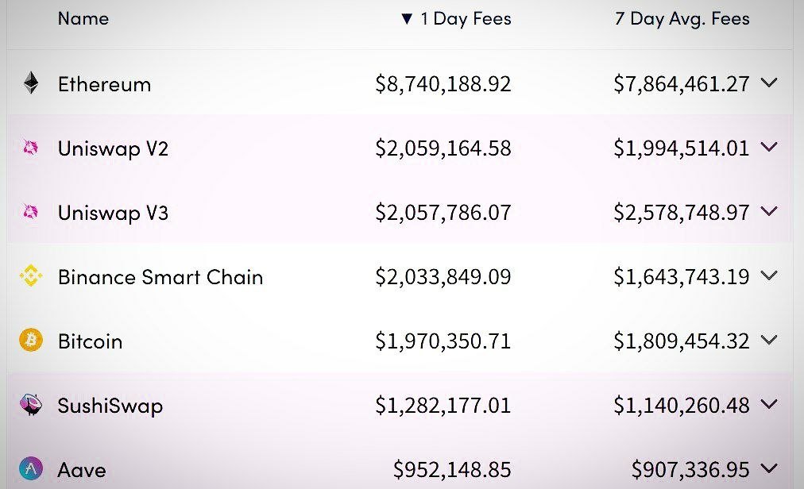The image size is (804, 489).
Task: Click the sort triangle beside 1 Day Fees
Action: pos(407,19)
